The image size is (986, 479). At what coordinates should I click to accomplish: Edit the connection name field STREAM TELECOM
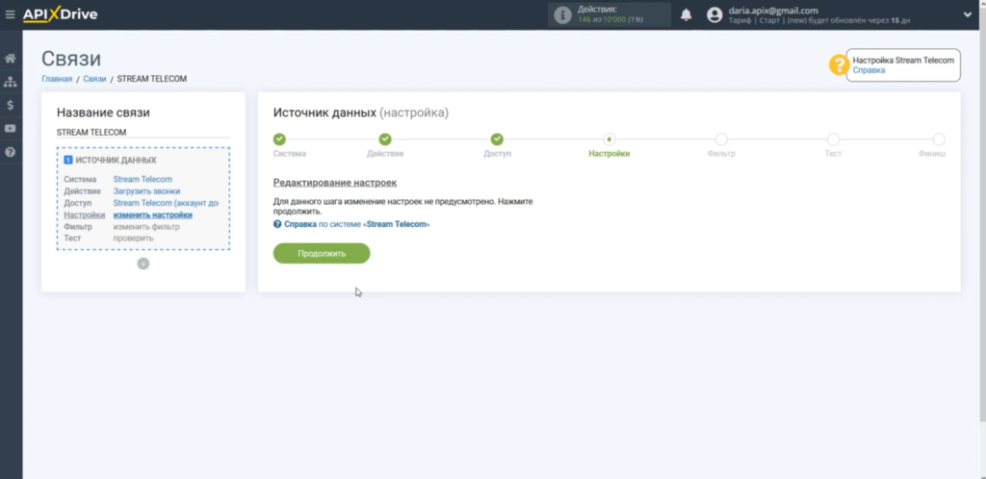pyautogui.click(x=143, y=132)
